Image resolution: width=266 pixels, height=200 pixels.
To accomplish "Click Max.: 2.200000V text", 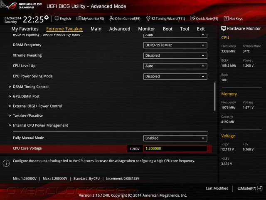I will click(x=55, y=179).
